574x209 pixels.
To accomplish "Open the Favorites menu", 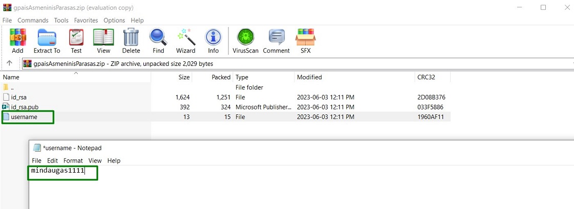I will pos(86,20).
